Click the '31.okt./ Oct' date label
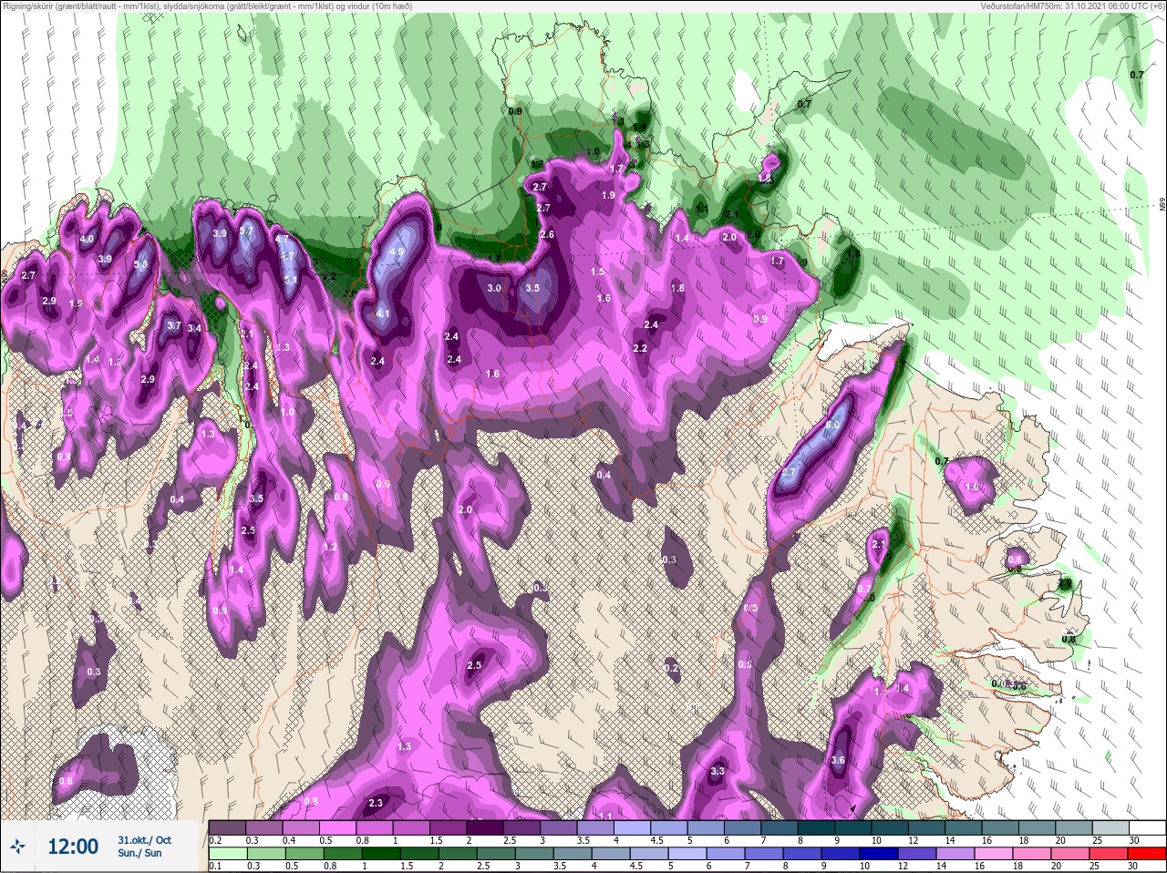1167x873 pixels. click(144, 840)
